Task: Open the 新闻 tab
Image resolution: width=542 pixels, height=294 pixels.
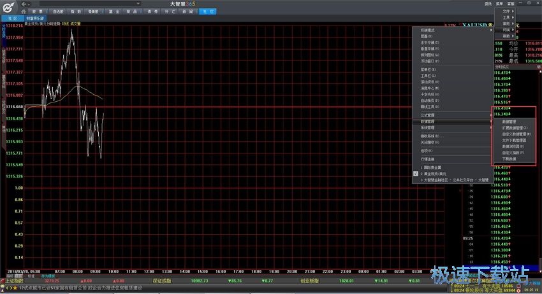Action: [x=187, y=11]
